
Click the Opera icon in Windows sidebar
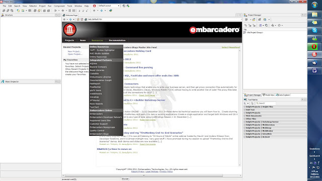314,47
